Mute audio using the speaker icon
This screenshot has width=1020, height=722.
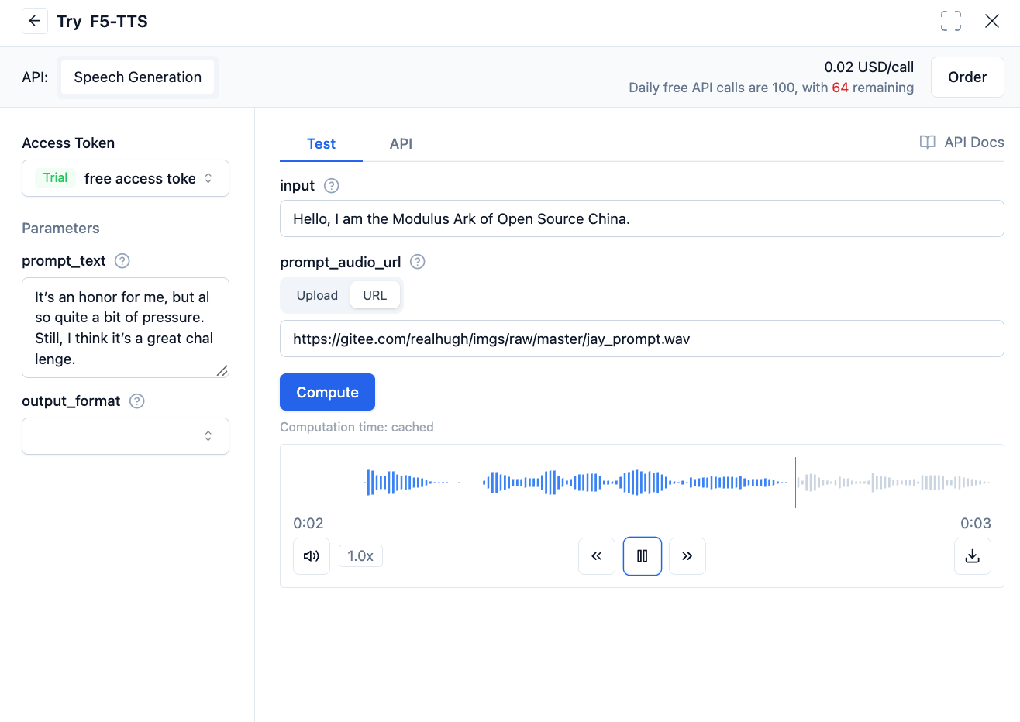(312, 556)
